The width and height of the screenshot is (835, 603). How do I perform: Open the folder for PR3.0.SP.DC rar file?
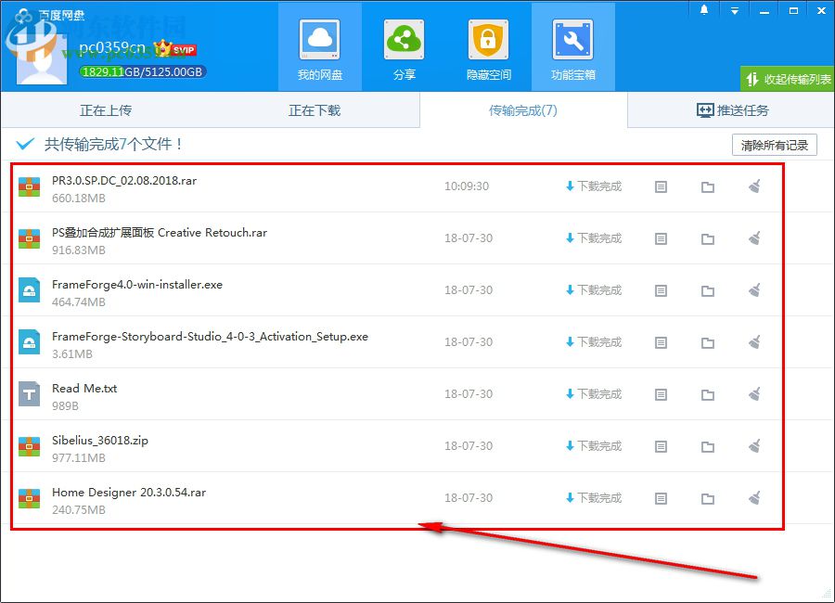click(x=708, y=186)
